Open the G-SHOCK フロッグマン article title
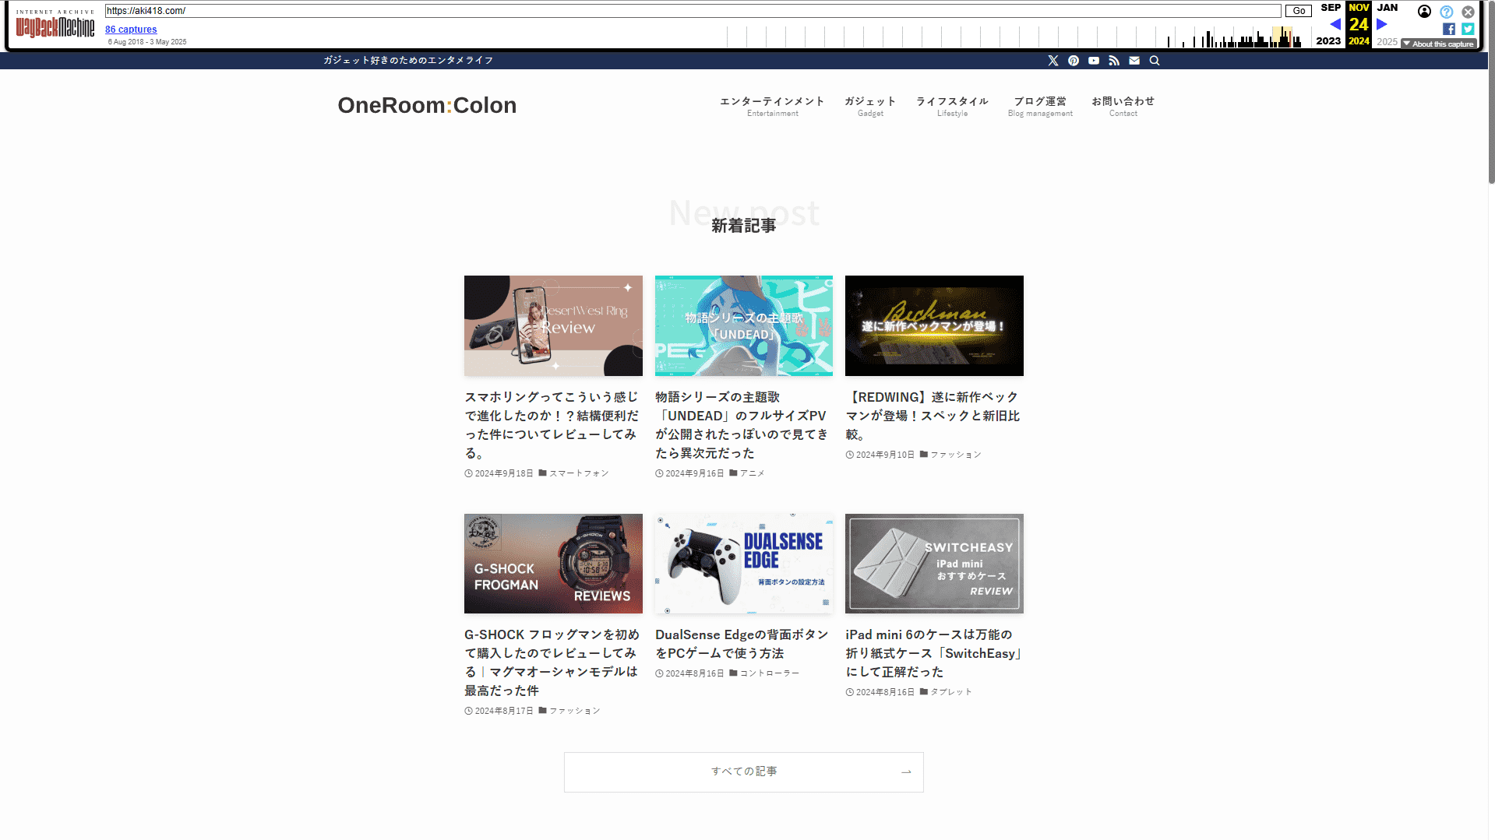Screen dimensions: 1495x840 pos(552,663)
